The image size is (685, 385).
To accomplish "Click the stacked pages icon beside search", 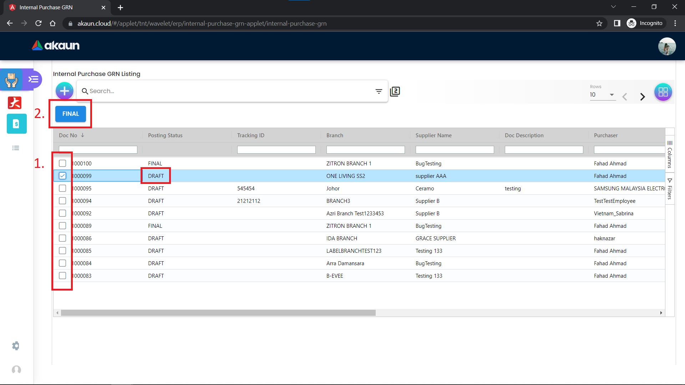I will coord(395,92).
